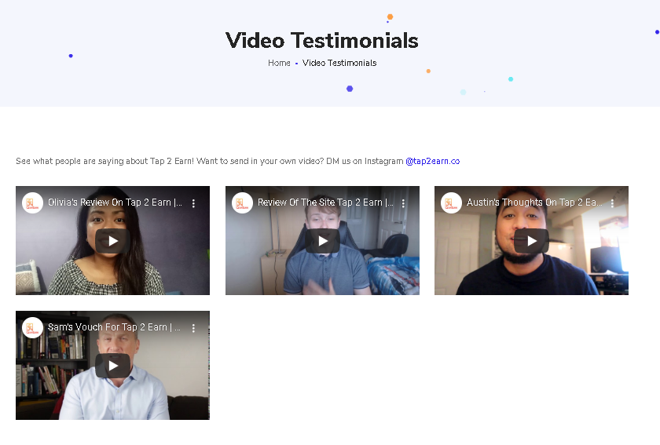Click the 'Video Testimonials' page heading
Viewport: 660px width, 445px height.
[322, 40]
